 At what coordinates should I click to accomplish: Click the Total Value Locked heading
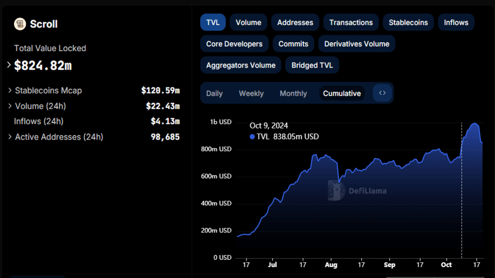coord(50,48)
